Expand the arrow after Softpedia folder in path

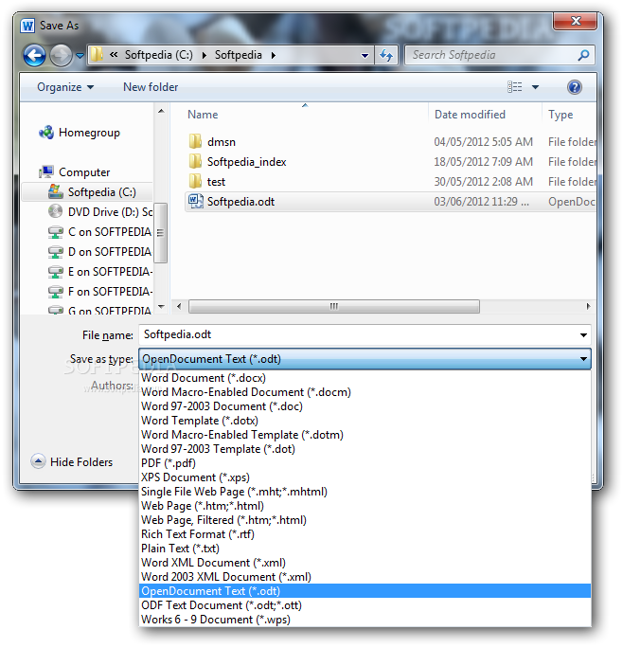click(274, 55)
